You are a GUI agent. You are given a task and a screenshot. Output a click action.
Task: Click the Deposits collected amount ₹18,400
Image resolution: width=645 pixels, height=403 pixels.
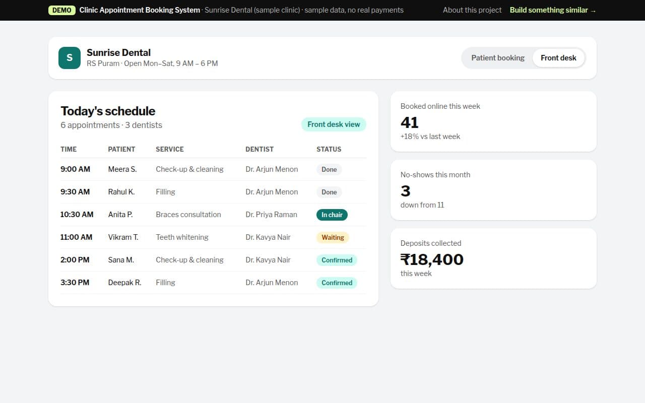click(x=432, y=259)
